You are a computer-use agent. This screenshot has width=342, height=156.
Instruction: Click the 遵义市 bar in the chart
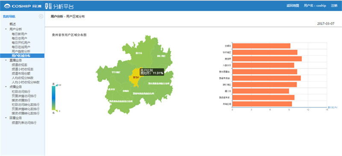pos(261,91)
